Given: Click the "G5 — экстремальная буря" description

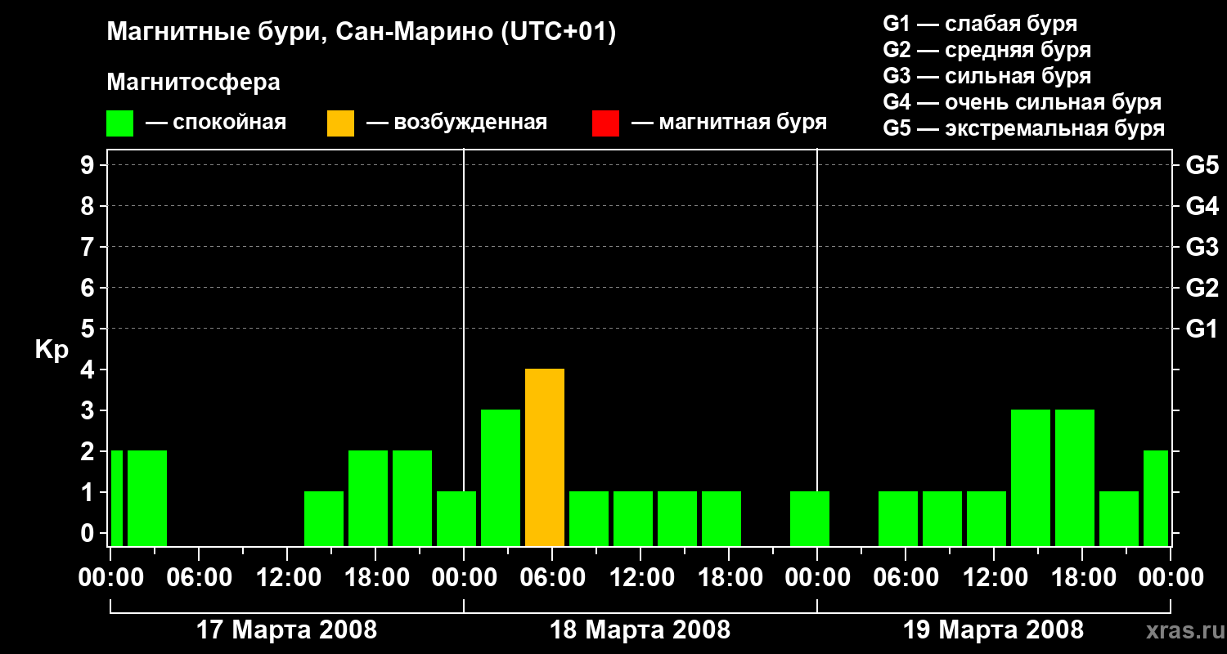Looking at the screenshot, I should [x=1024, y=128].
